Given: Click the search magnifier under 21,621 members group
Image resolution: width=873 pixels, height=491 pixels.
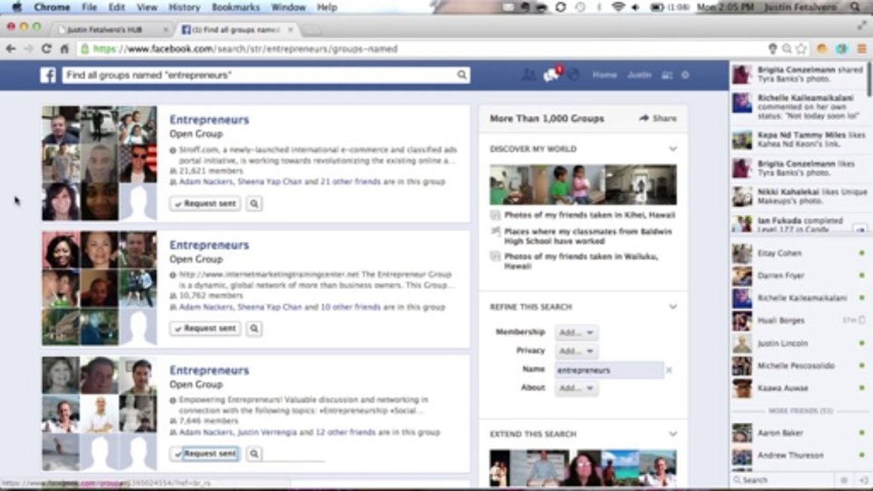Looking at the screenshot, I should tap(254, 203).
